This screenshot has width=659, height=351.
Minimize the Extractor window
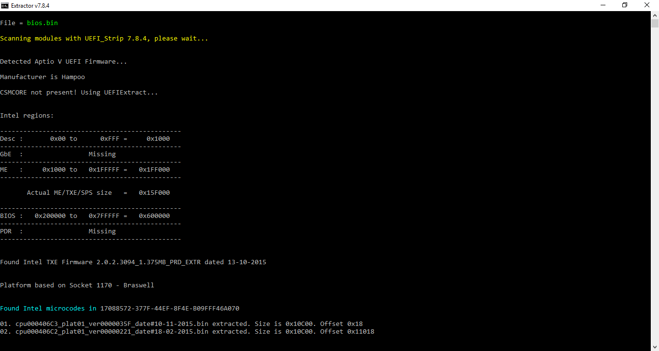603,5
